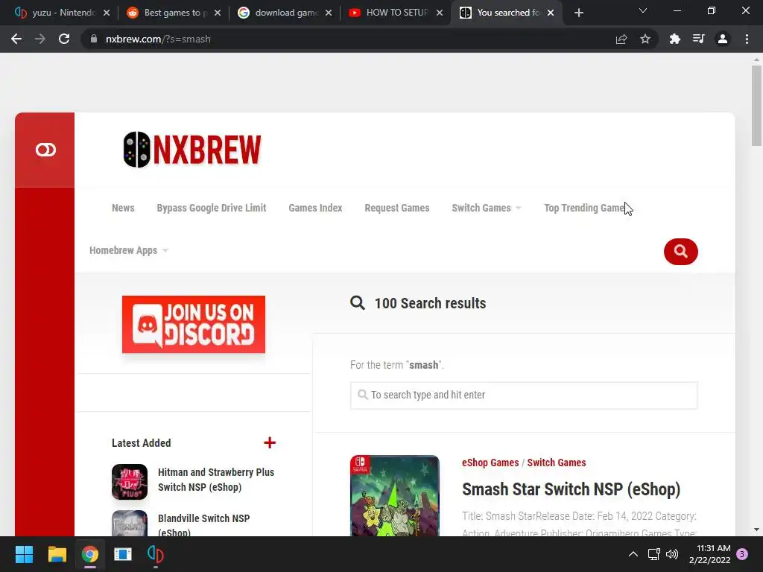Open Hitman and Strawberry Plus link
Image resolution: width=763 pixels, height=572 pixels.
point(216,480)
